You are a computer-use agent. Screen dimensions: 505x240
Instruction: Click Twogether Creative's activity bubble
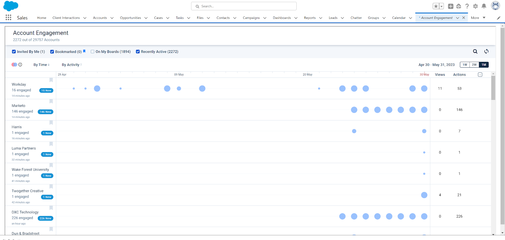click(424, 195)
